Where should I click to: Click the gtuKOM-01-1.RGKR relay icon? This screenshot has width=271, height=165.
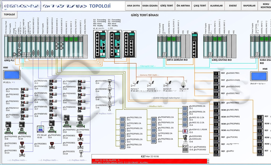[x=185, y=131]
